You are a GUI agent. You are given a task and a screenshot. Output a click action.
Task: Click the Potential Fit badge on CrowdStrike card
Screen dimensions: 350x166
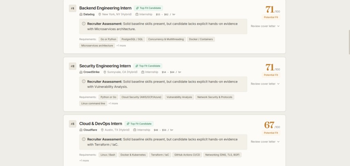(x=271, y=75)
